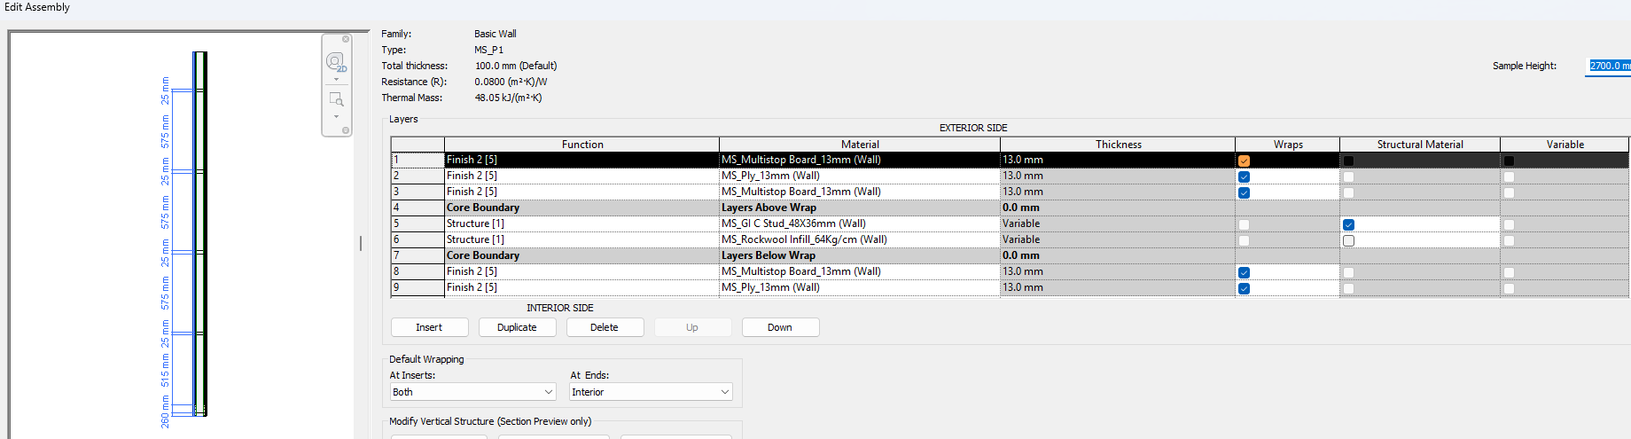Expand the Steering Wheel options arrow
Image resolution: width=1631 pixels, height=439 pixels.
pos(336,80)
